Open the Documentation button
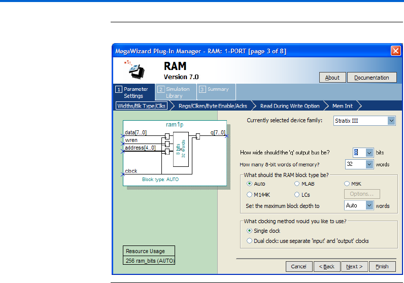The height and width of the screenshot is (283, 404). click(x=372, y=78)
